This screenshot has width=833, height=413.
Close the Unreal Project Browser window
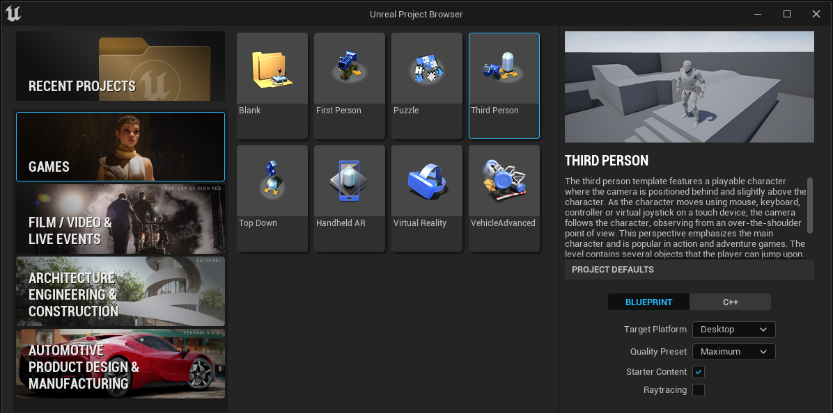click(816, 14)
